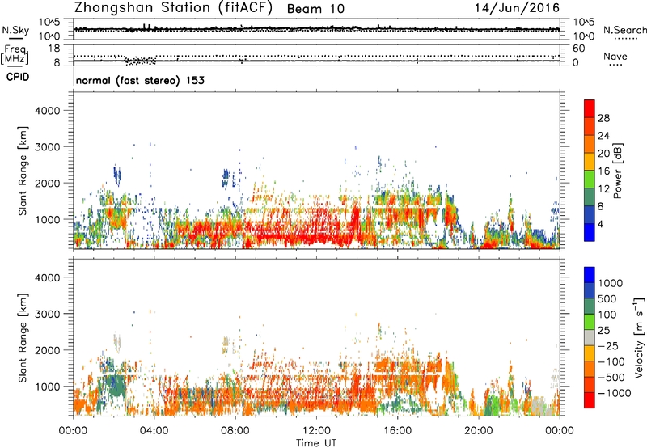Screen dimensions: 647x448
Task: Pick the bright blue bottom Power colorbar segment
Action: (590, 232)
